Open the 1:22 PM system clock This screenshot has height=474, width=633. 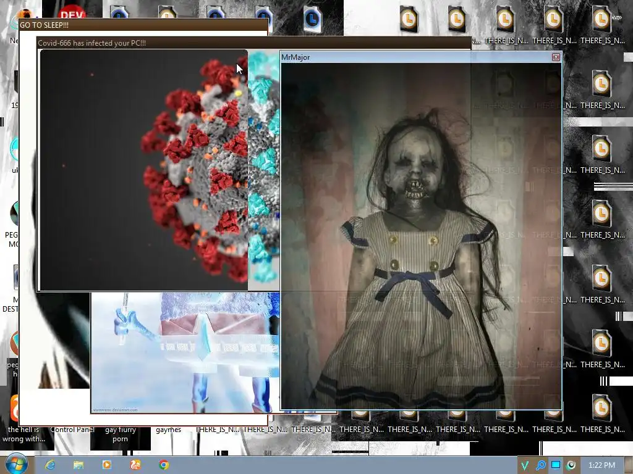(x=601, y=465)
